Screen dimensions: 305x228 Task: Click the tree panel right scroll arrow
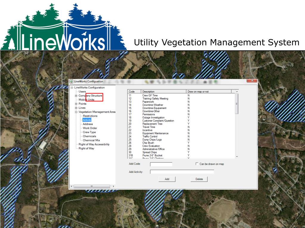click(x=113, y=186)
